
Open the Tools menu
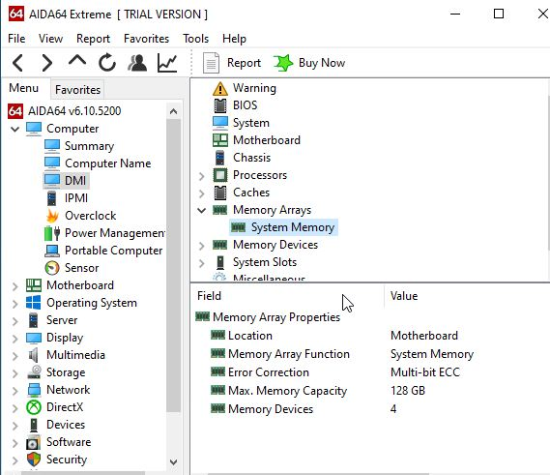click(x=195, y=39)
